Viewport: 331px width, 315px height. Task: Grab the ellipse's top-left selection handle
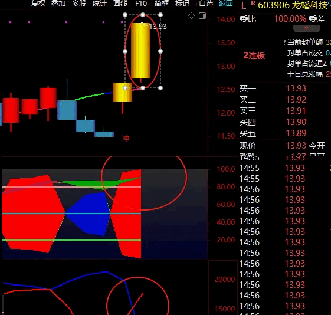point(125,15)
